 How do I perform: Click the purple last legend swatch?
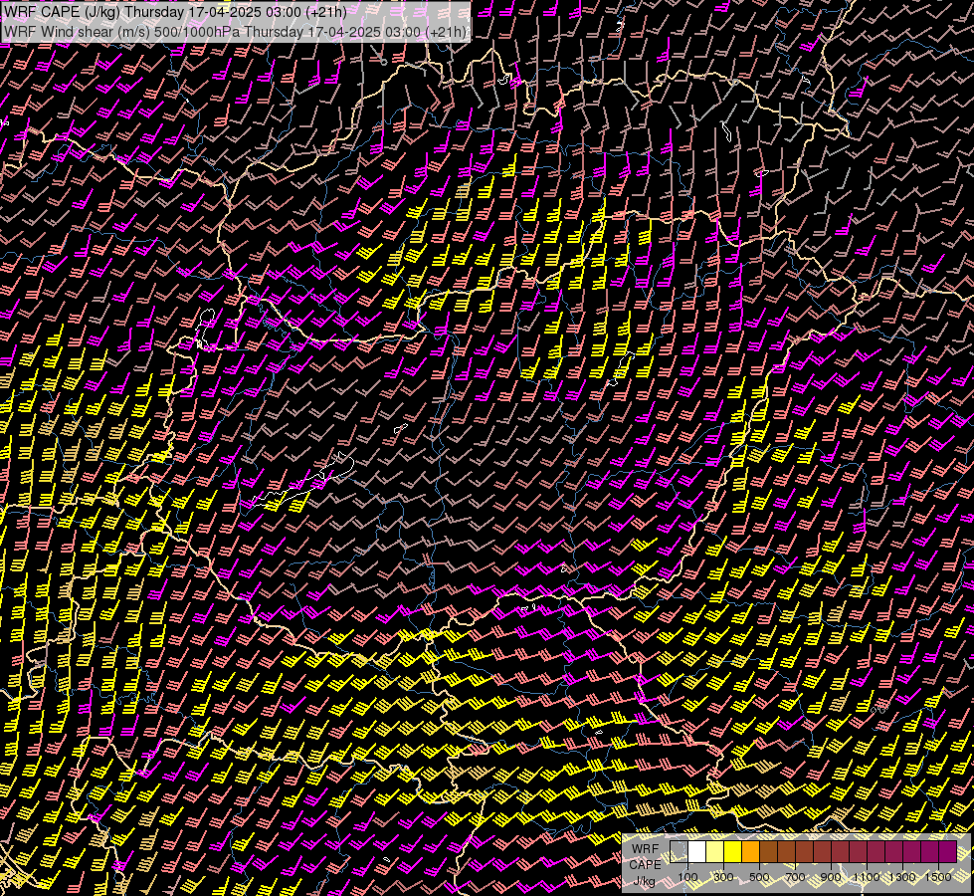948,851
